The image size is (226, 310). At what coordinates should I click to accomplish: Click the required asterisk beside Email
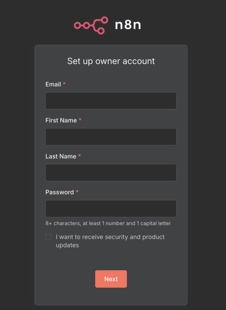[x=64, y=84]
